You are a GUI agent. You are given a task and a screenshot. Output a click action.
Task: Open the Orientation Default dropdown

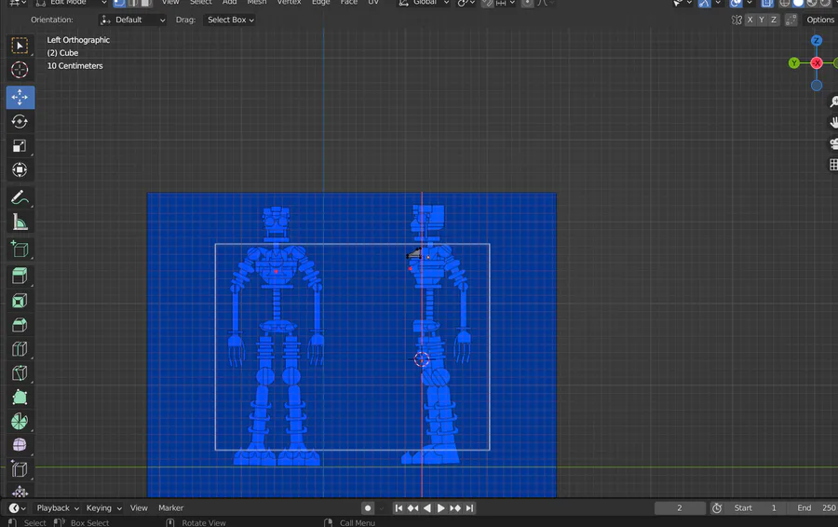pos(132,20)
